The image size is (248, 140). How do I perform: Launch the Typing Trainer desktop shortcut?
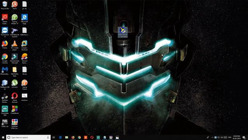[x=24, y=85]
